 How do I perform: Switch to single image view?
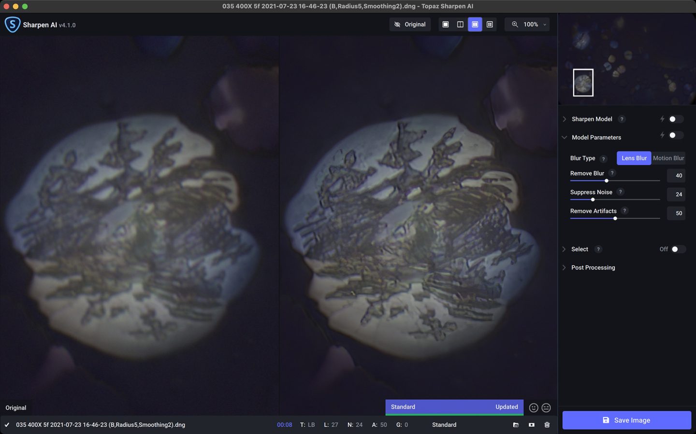(446, 24)
